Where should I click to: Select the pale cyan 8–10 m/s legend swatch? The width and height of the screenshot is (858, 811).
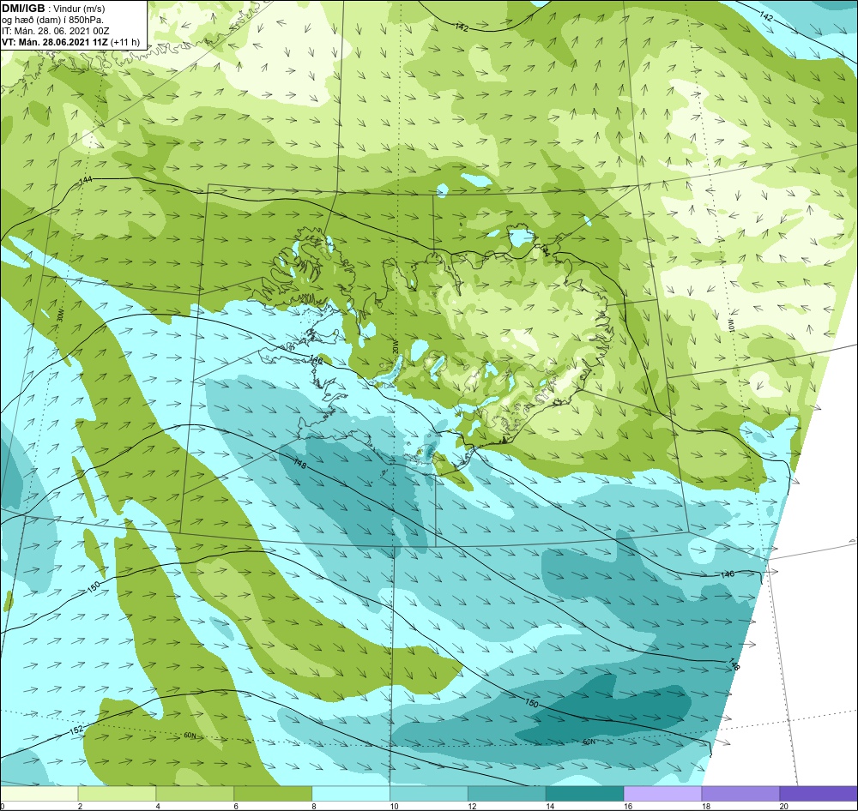351,793
